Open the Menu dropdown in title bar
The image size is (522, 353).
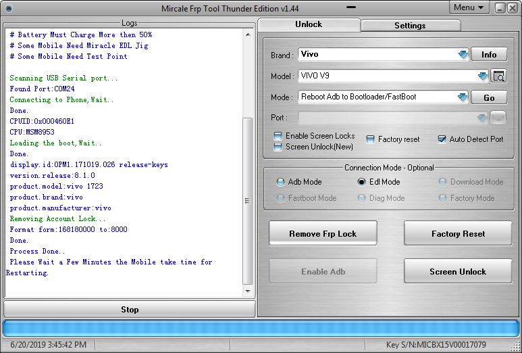pyautogui.click(x=469, y=7)
